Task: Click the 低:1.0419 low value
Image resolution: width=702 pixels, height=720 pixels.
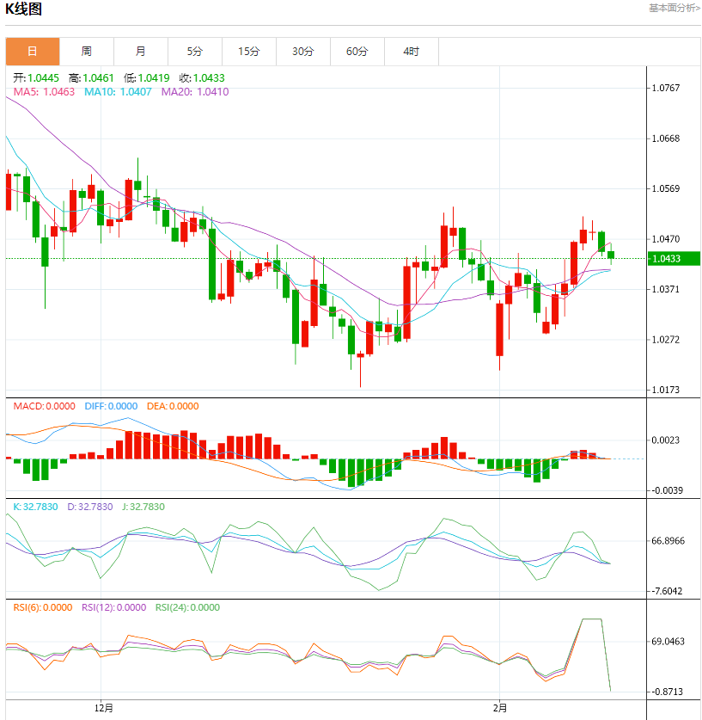Action: tap(146, 78)
